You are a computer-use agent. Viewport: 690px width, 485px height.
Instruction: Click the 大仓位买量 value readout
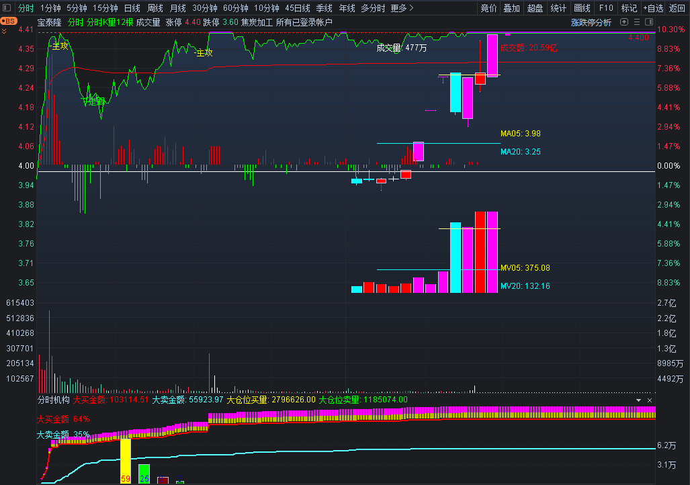[271, 400]
